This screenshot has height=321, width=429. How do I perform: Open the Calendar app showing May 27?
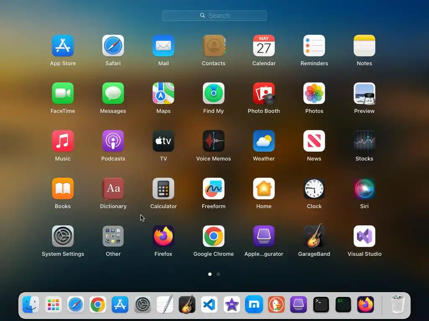(x=264, y=46)
